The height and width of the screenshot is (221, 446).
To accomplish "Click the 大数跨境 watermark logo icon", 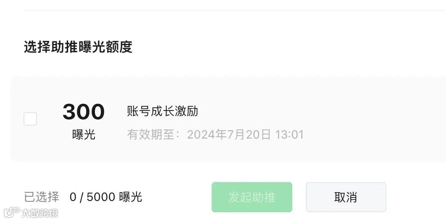I will click(x=11, y=213).
